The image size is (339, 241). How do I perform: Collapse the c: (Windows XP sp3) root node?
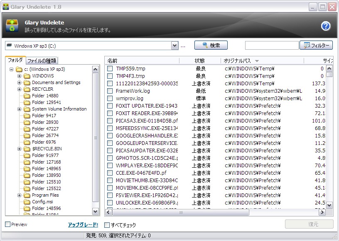pyautogui.click(x=12, y=70)
